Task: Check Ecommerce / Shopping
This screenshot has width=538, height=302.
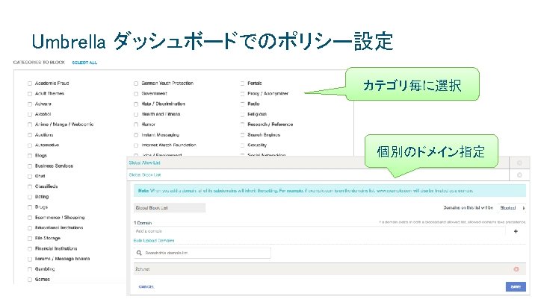Action: click(x=30, y=218)
